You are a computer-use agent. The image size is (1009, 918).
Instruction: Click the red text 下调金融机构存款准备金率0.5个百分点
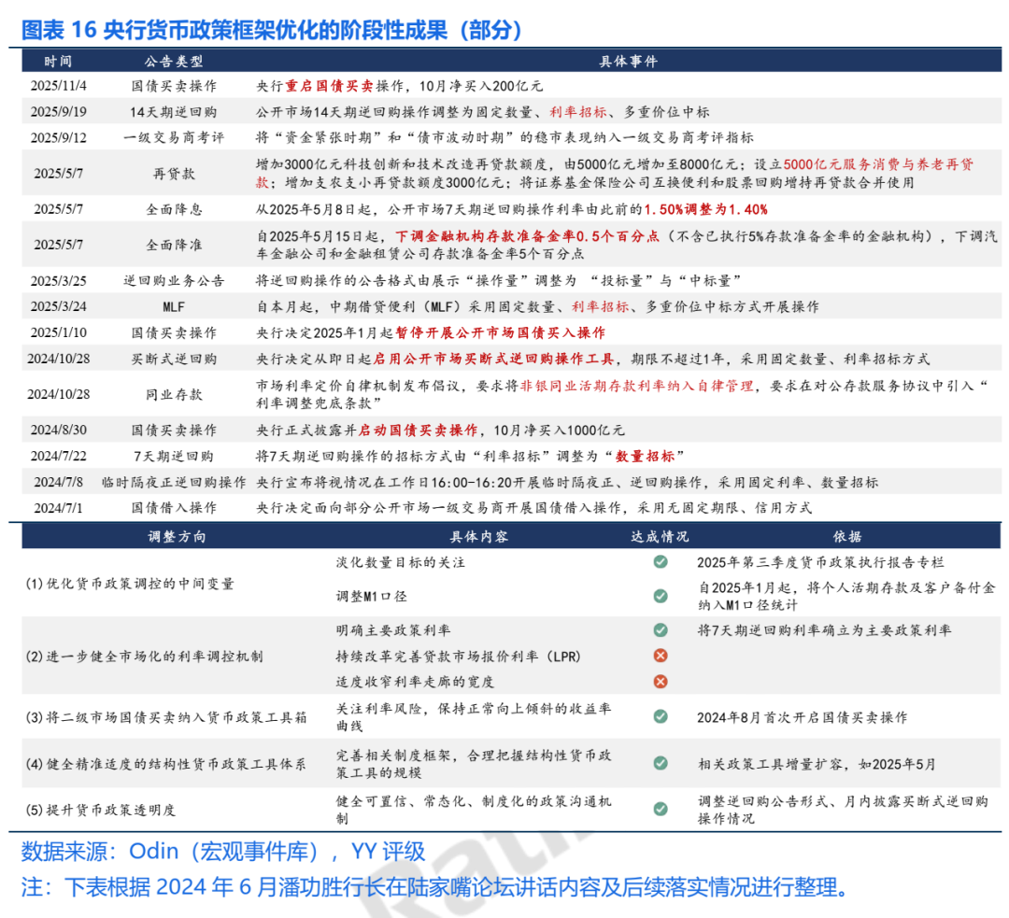pyautogui.click(x=527, y=236)
